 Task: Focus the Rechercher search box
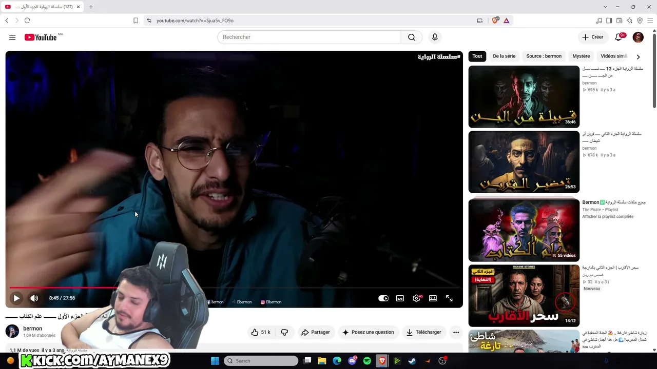tap(309, 37)
